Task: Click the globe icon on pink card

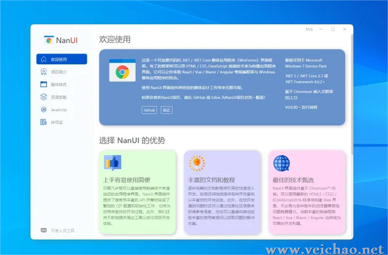Action: coord(281,163)
